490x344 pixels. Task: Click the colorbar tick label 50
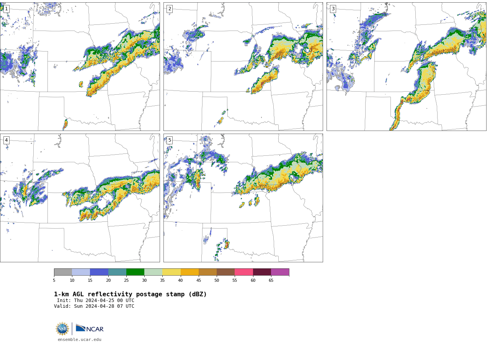pyautogui.click(x=217, y=281)
